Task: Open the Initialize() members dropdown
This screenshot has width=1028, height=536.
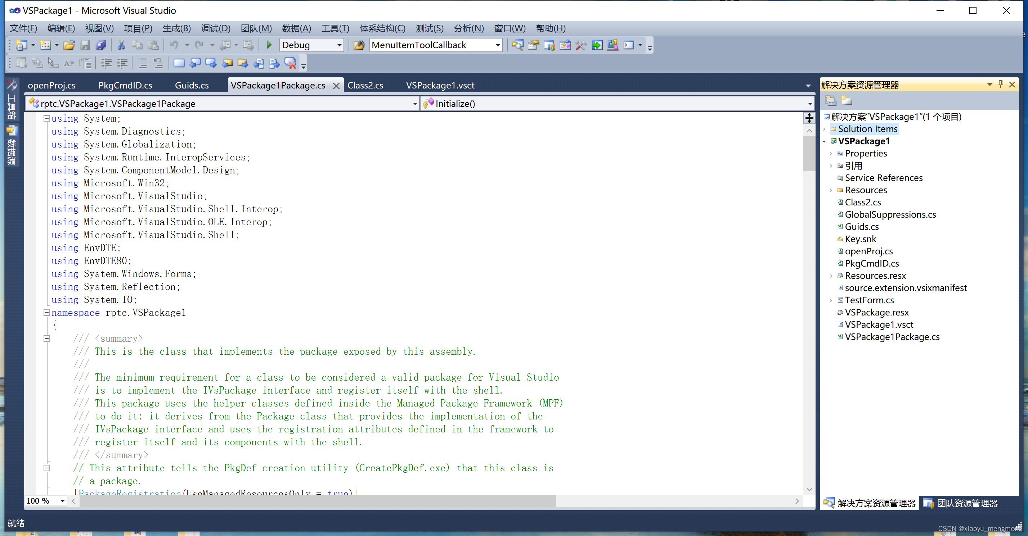Action: 810,104
